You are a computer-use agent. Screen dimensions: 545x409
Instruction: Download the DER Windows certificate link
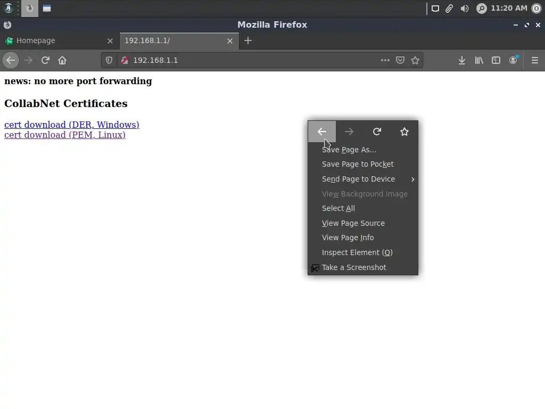(x=72, y=125)
